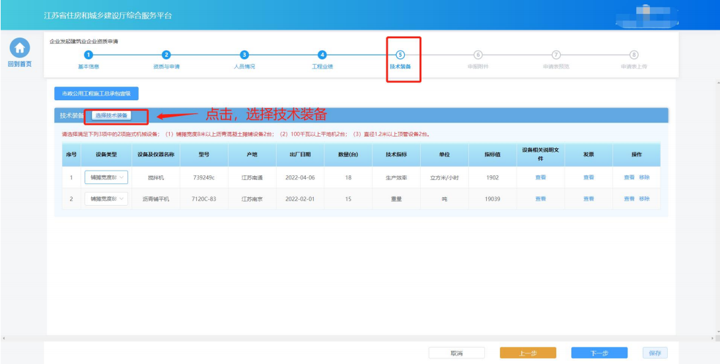
Task: Click the 沥青铺平机 equipment name cell
Action: [x=156, y=199]
